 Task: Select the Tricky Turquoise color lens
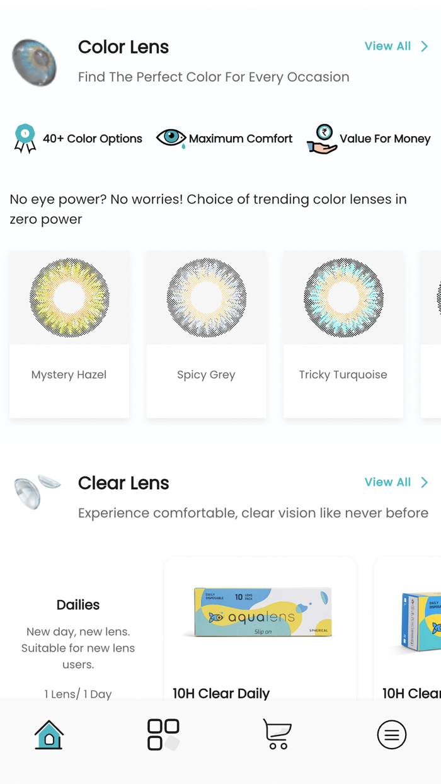[x=343, y=334]
